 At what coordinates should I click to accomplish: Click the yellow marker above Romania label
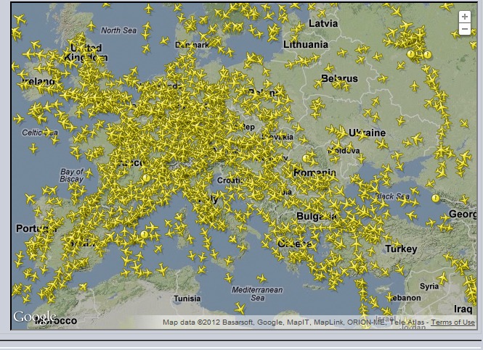coord(306,158)
